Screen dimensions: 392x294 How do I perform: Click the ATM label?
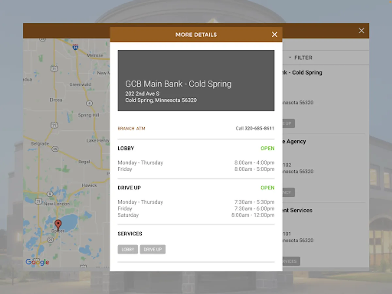point(141,129)
